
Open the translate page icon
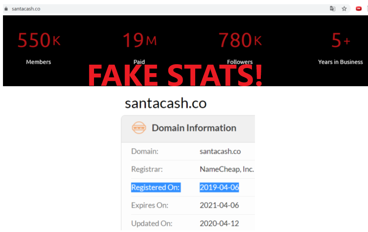pyautogui.click(x=332, y=9)
